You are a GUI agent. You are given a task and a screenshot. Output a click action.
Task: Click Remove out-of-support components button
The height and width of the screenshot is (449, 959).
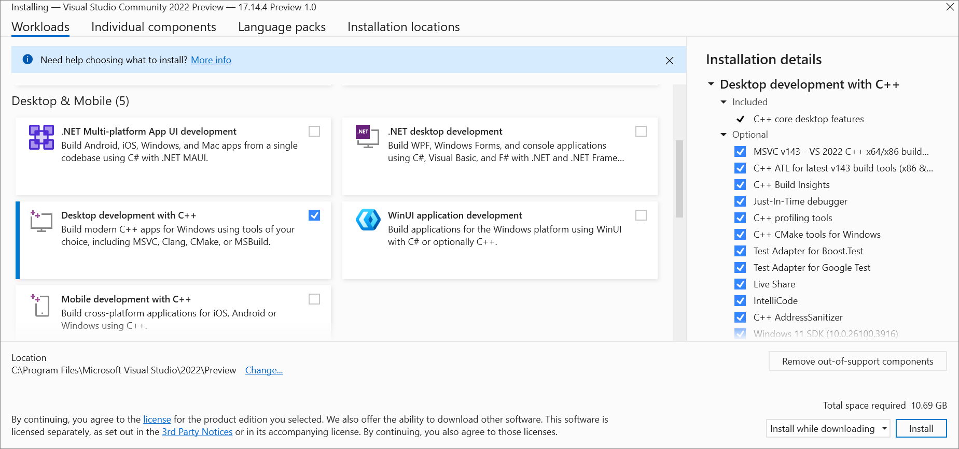[x=857, y=361]
